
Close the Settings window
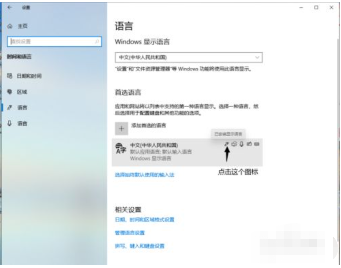coord(331,8)
